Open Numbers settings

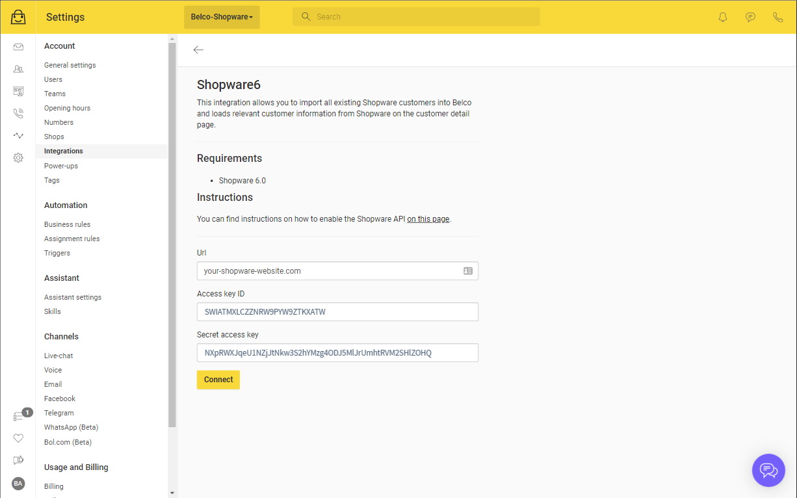(59, 122)
